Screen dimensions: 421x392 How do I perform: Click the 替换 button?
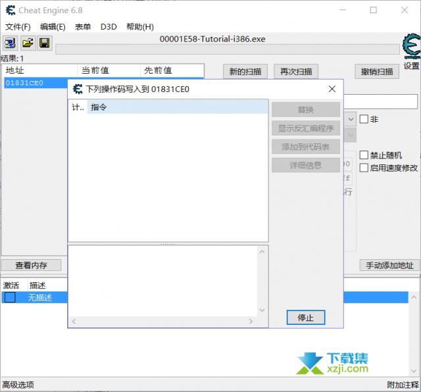(x=305, y=110)
